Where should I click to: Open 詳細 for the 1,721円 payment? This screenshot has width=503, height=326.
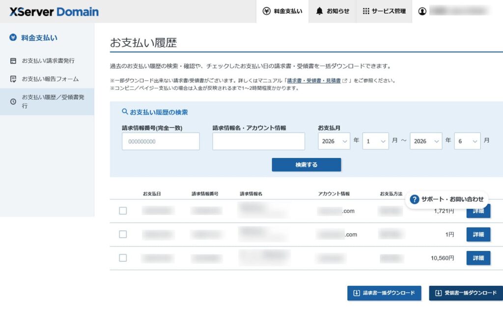[478, 212]
